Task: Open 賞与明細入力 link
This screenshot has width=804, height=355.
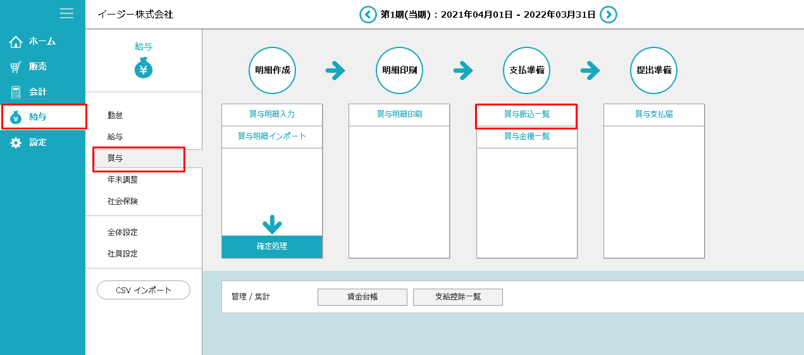Action: tap(272, 114)
